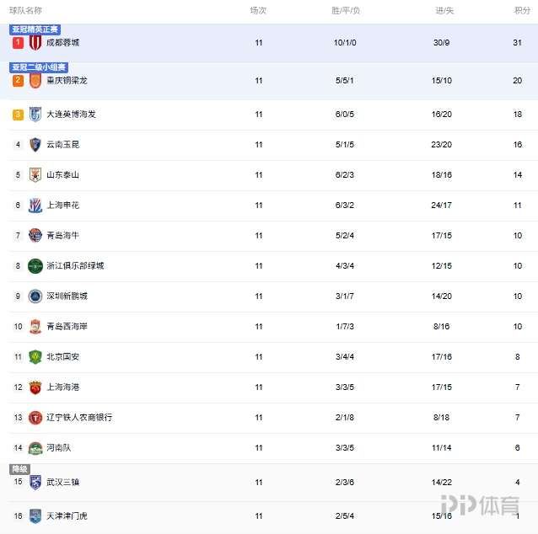Click the red rank 1 badge

(18, 43)
